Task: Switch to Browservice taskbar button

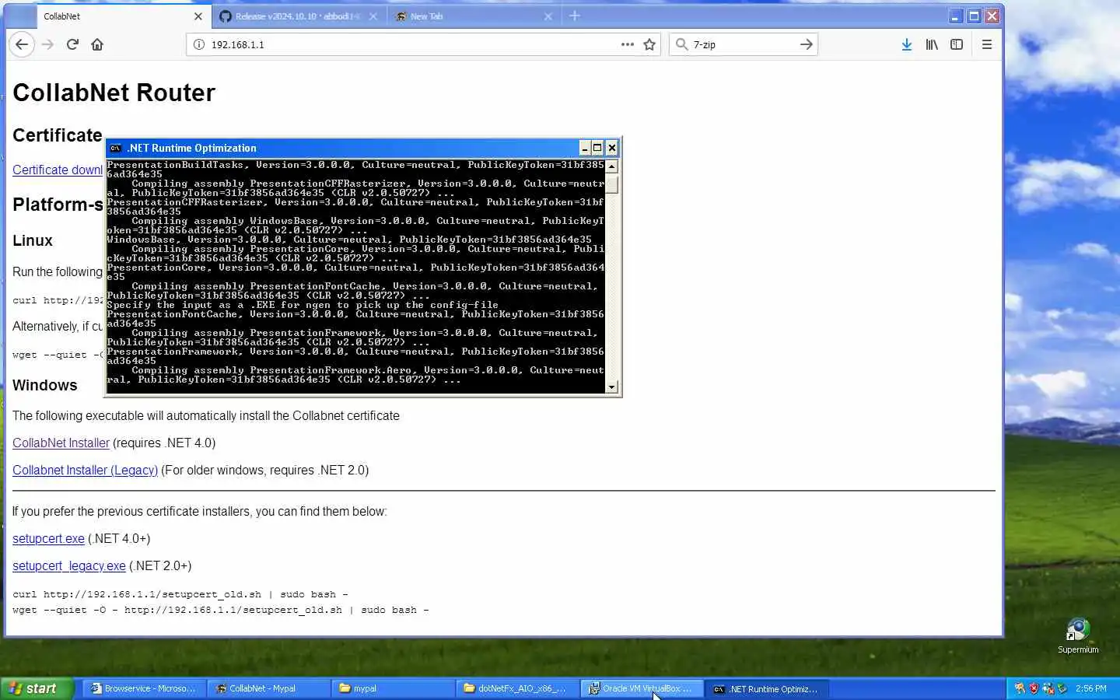Action: 144,688
